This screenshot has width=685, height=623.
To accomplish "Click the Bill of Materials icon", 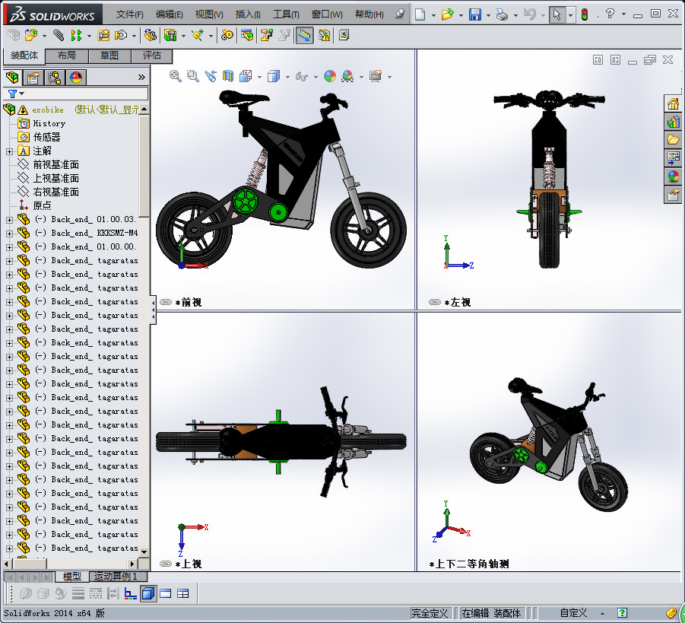I will click(247, 35).
